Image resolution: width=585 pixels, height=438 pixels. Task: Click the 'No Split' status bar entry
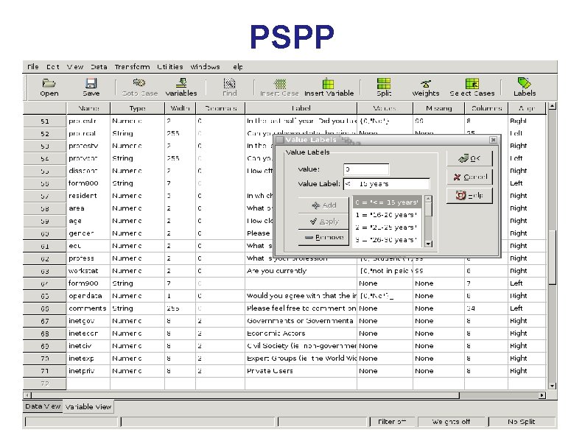click(x=521, y=422)
